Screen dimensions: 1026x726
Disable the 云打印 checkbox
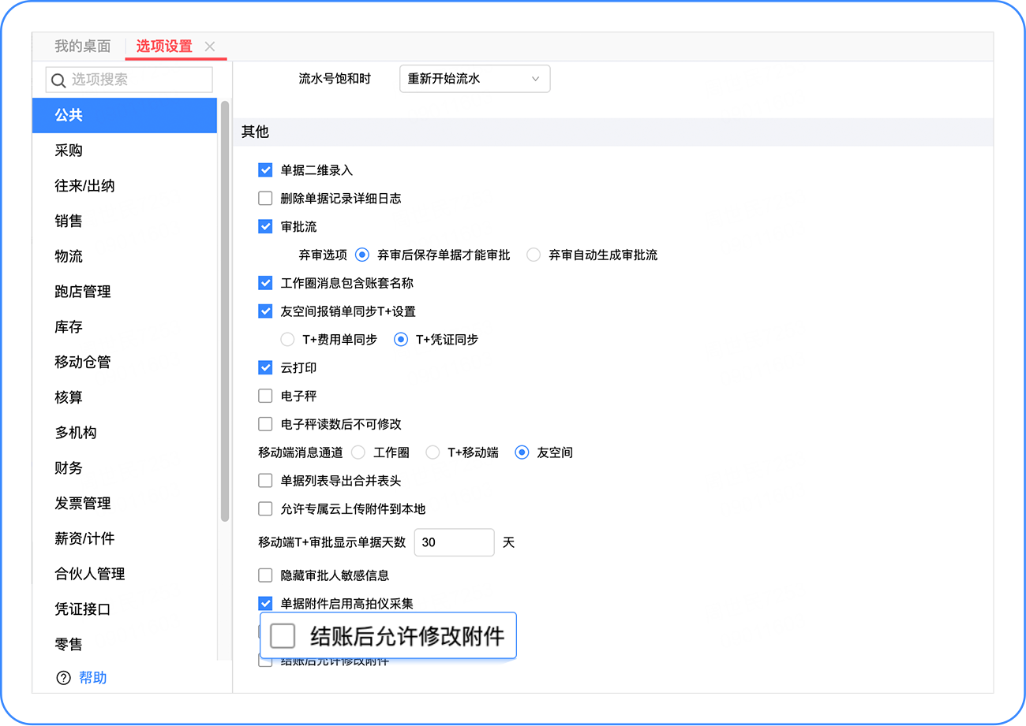click(265, 368)
